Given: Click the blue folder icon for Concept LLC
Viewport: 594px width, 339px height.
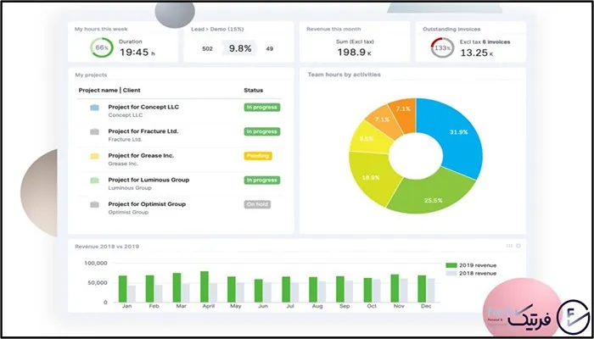Looking at the screenshot, I should point(94,108).
